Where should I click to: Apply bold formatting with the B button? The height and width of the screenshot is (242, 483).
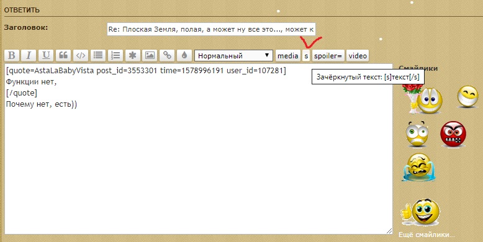[x=12, y=56]
